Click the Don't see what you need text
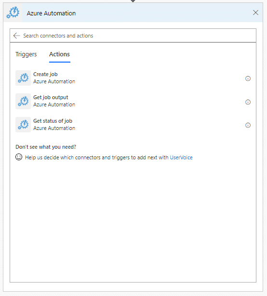The image size is (267, 296). pyautogui.click(x=46, y=147)
